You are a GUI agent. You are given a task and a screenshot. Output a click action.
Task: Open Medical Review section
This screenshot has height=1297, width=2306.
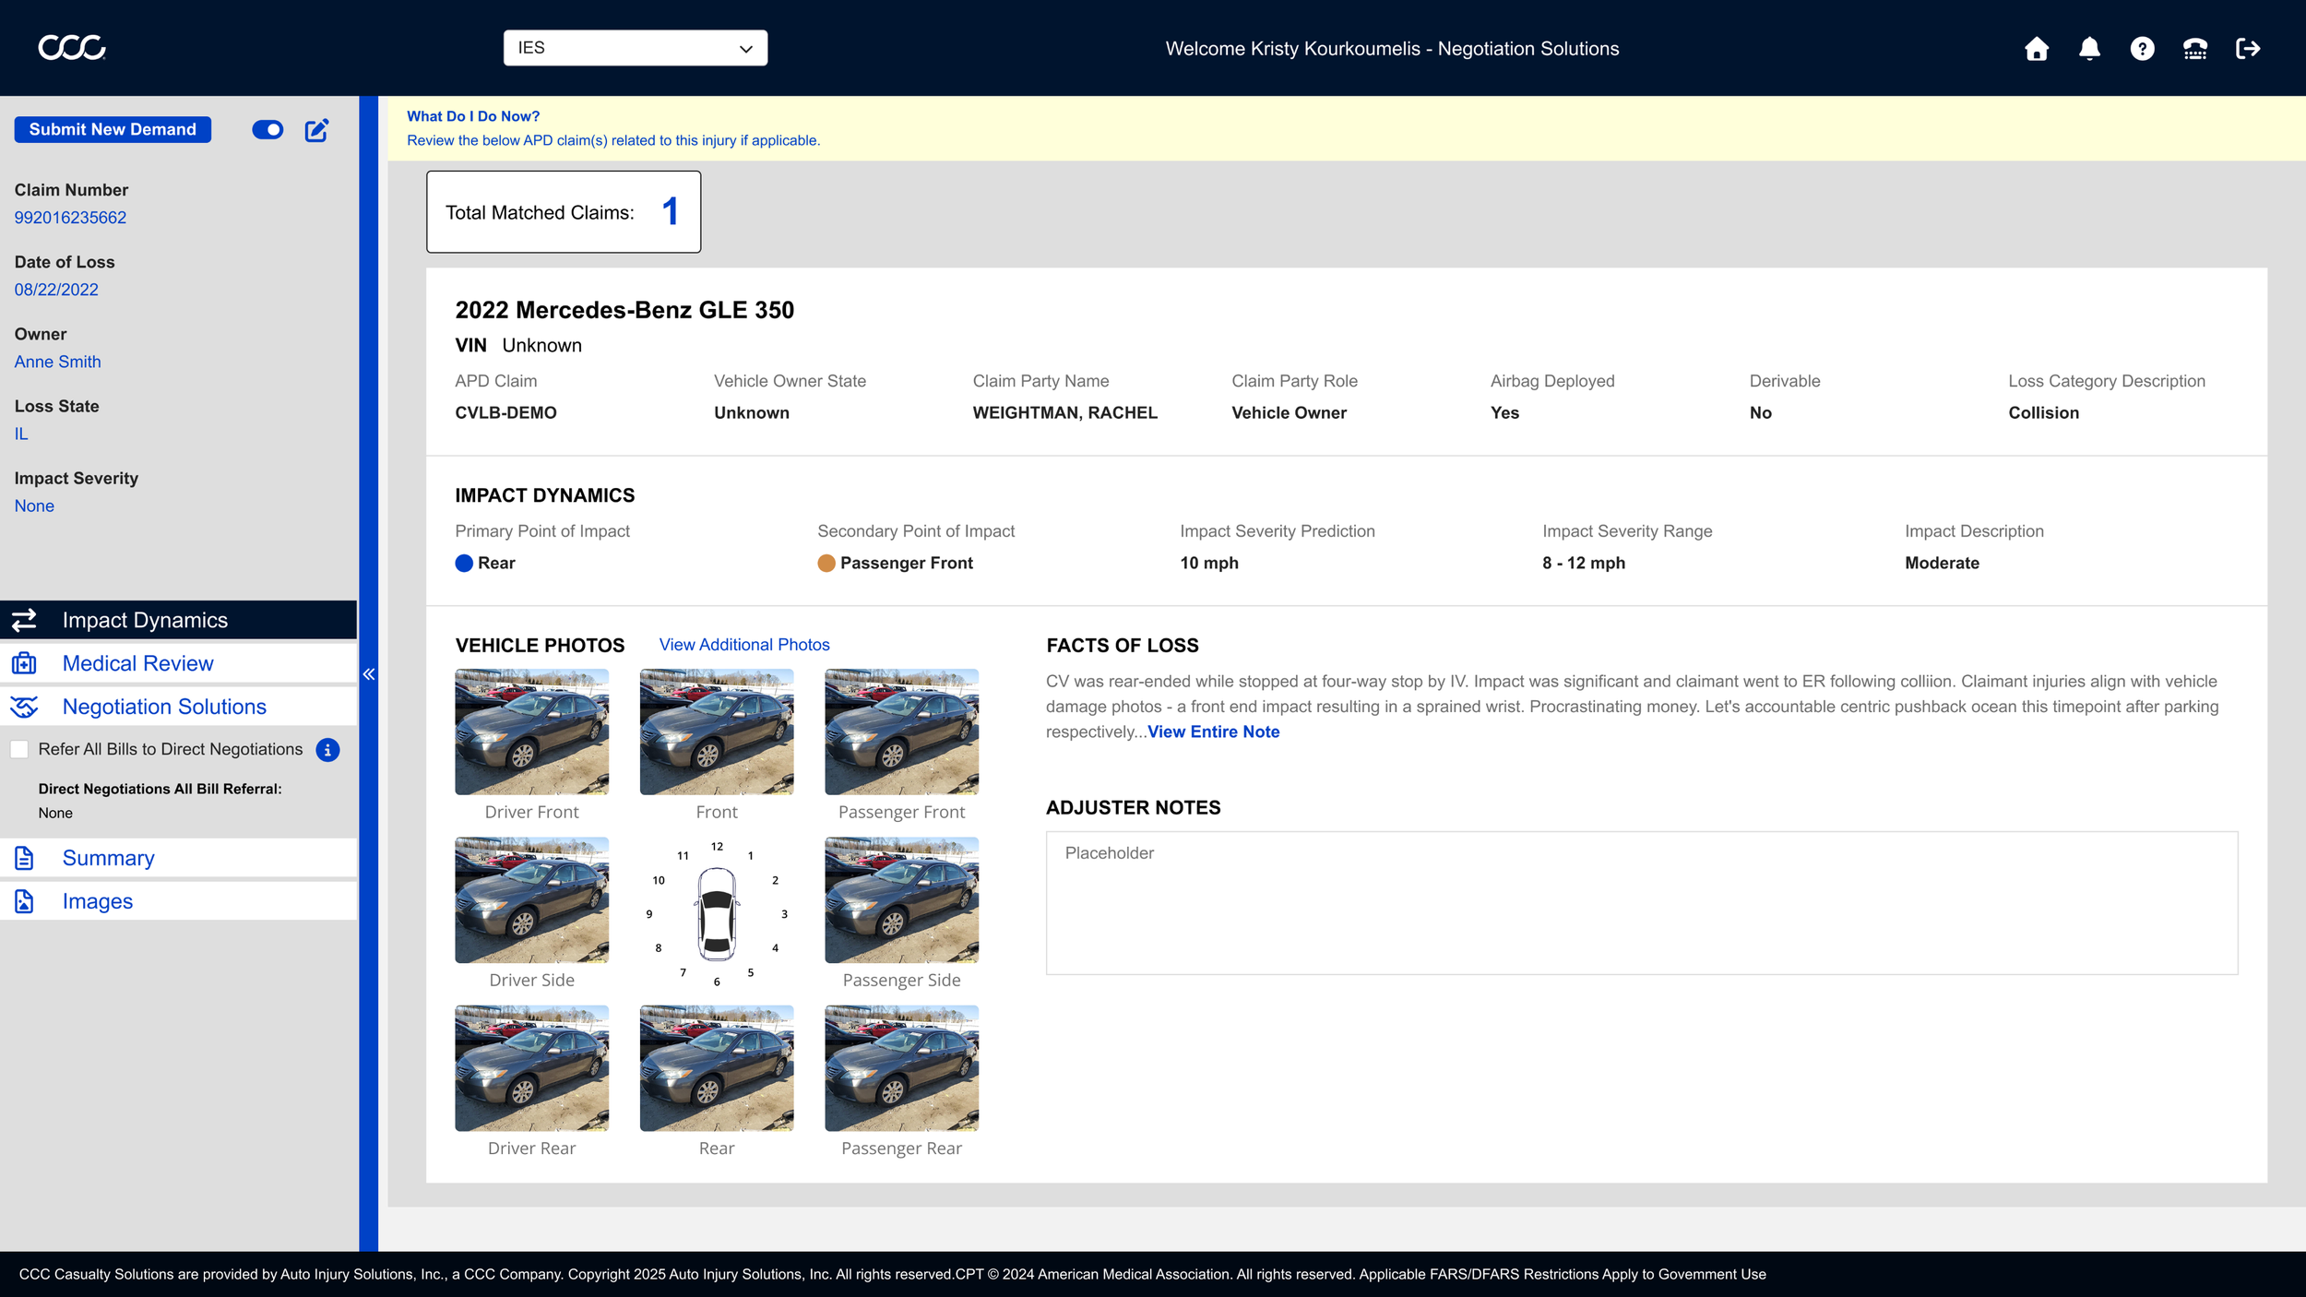pyautogui.click(x=179, y=663)
